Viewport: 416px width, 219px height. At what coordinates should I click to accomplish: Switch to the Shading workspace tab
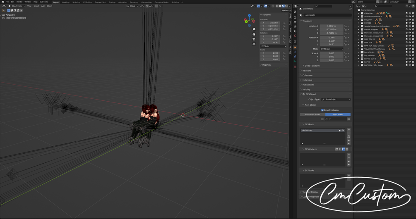[x=112, y=2]
